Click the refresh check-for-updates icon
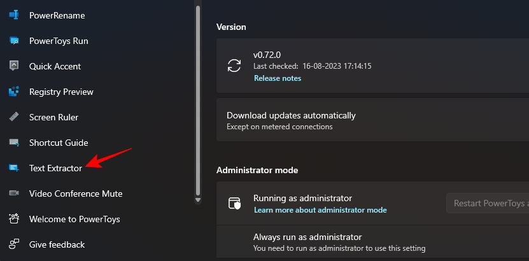The width and height of the screenshot is (529, 261). 234,66
